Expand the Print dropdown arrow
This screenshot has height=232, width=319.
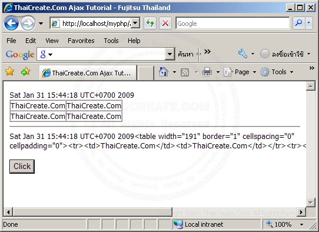tap(218, 72)
